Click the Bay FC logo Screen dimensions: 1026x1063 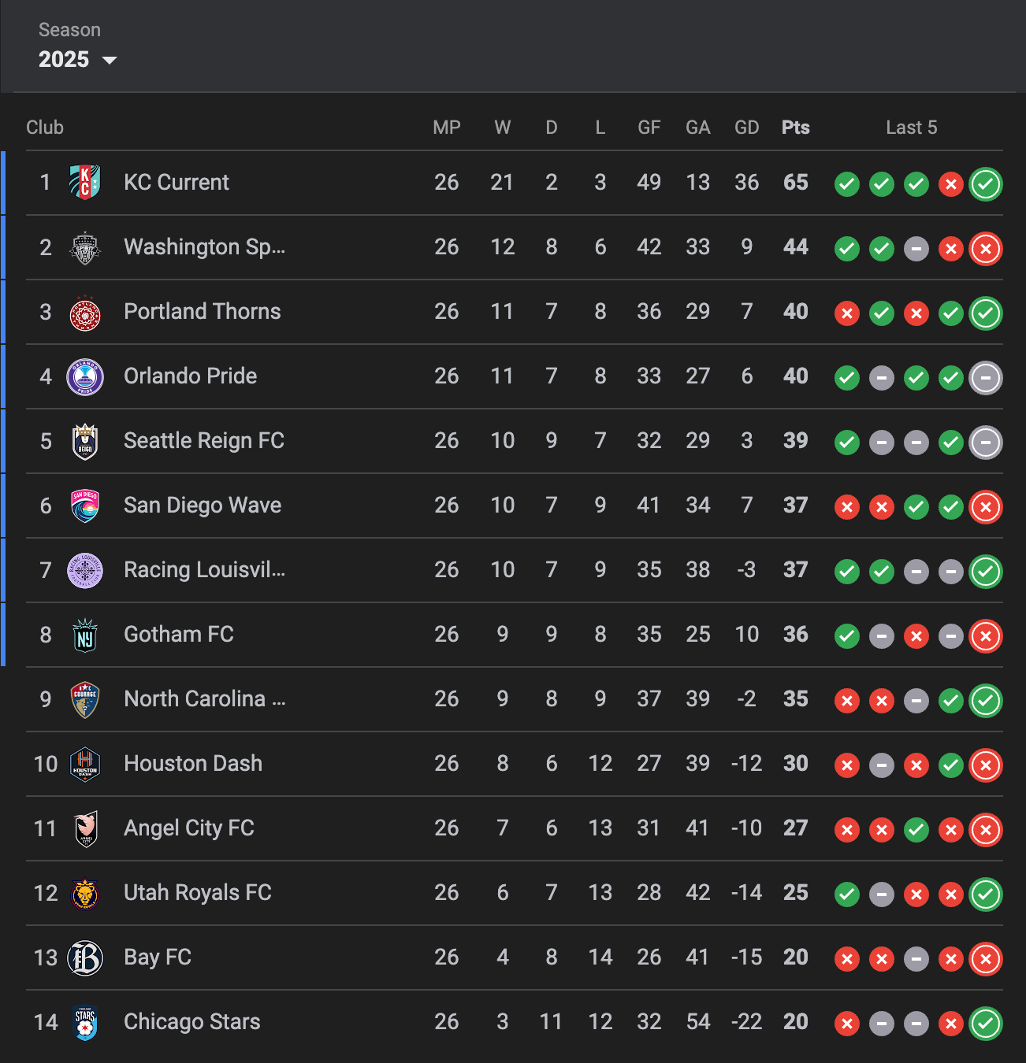[85, 957]
